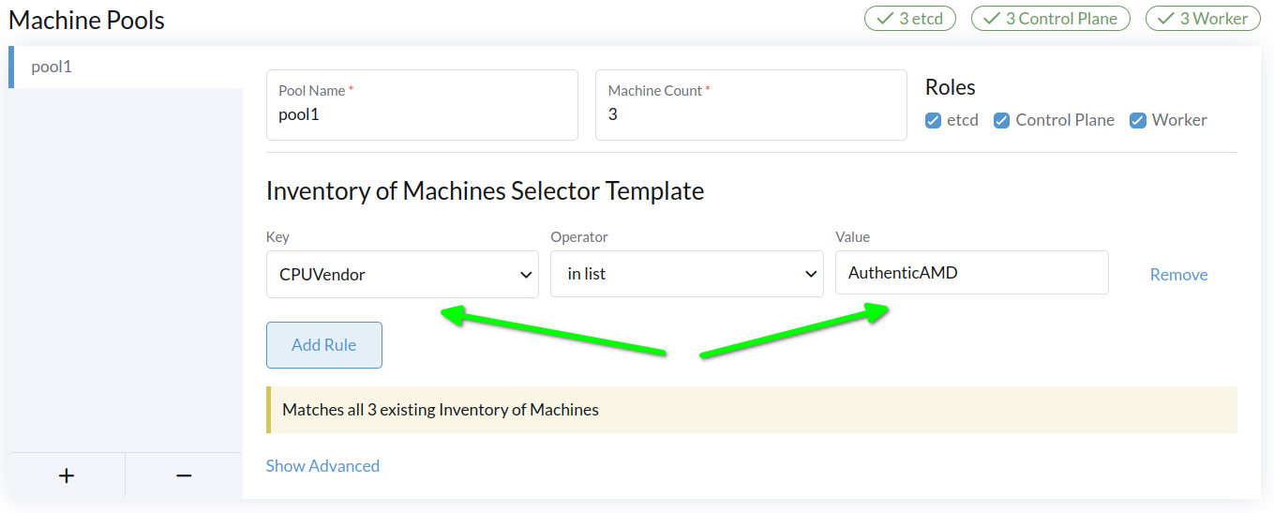Click into the Machine Count field
This screenshot has height=513, width=1274.
pos(750,114)
